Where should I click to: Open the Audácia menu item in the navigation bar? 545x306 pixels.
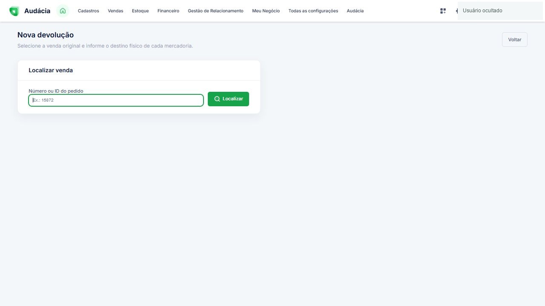pos(355,11)
